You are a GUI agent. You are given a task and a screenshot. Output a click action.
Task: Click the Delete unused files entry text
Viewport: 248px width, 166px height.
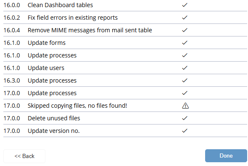click(x=54, y=118)
